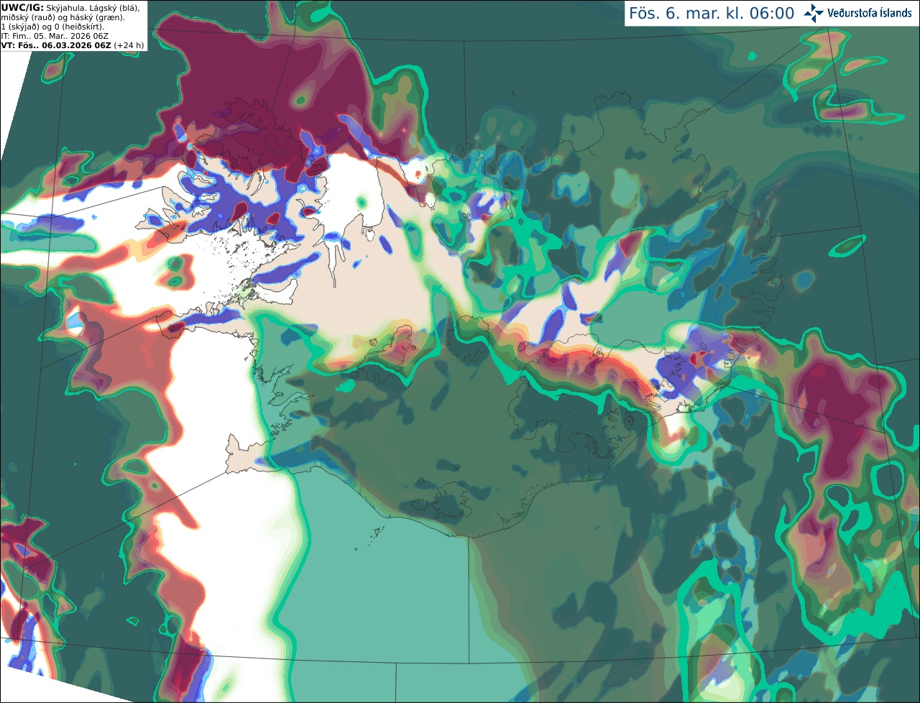Screen dimensions: 920x703
Task: Click the "Skýjahula. Lágský (blá)," text
Action: (x=93, y=8)
